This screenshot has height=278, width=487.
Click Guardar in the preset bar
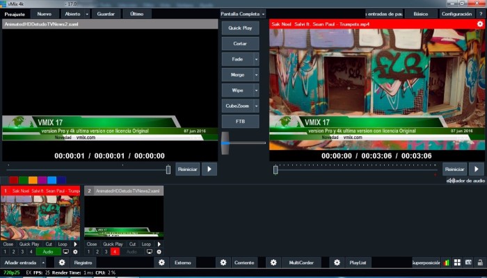[x=106, y=14]
